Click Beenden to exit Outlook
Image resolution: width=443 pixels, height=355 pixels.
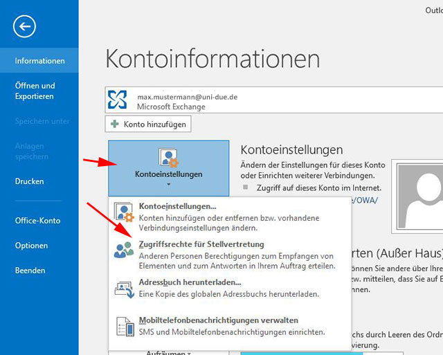[30, 271]
